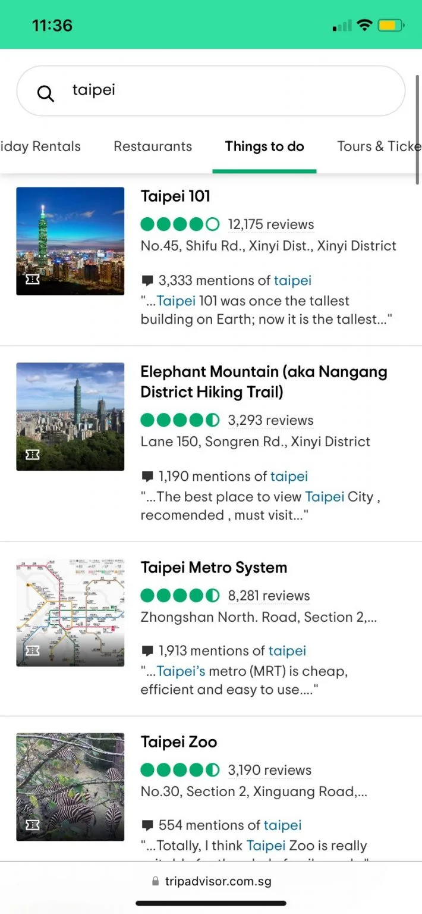This screenshot has height=914, width=422.
Task: View 12,175 reviews for Taipei 101
Action: coord(271,224)
